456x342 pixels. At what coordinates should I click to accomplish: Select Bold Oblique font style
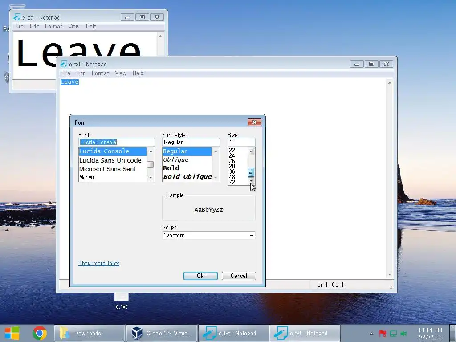point(187,176)
